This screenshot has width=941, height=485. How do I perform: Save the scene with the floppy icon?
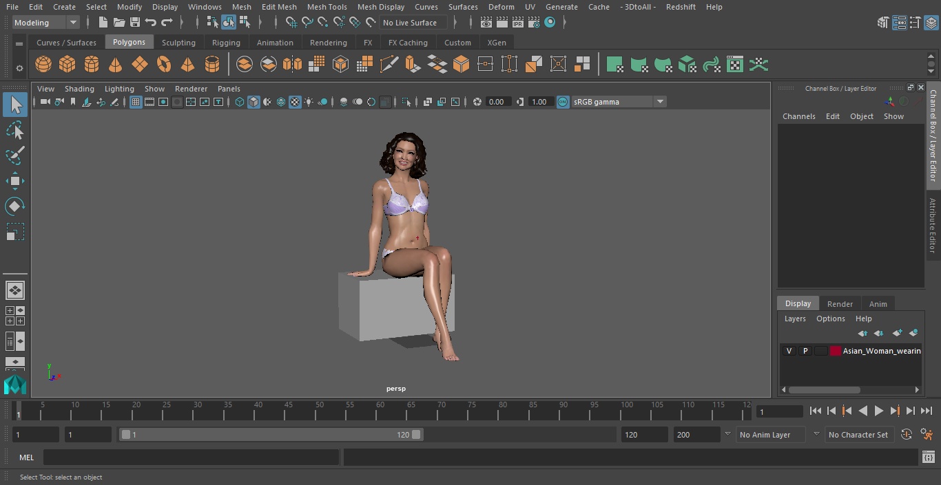tap(135, 23)
